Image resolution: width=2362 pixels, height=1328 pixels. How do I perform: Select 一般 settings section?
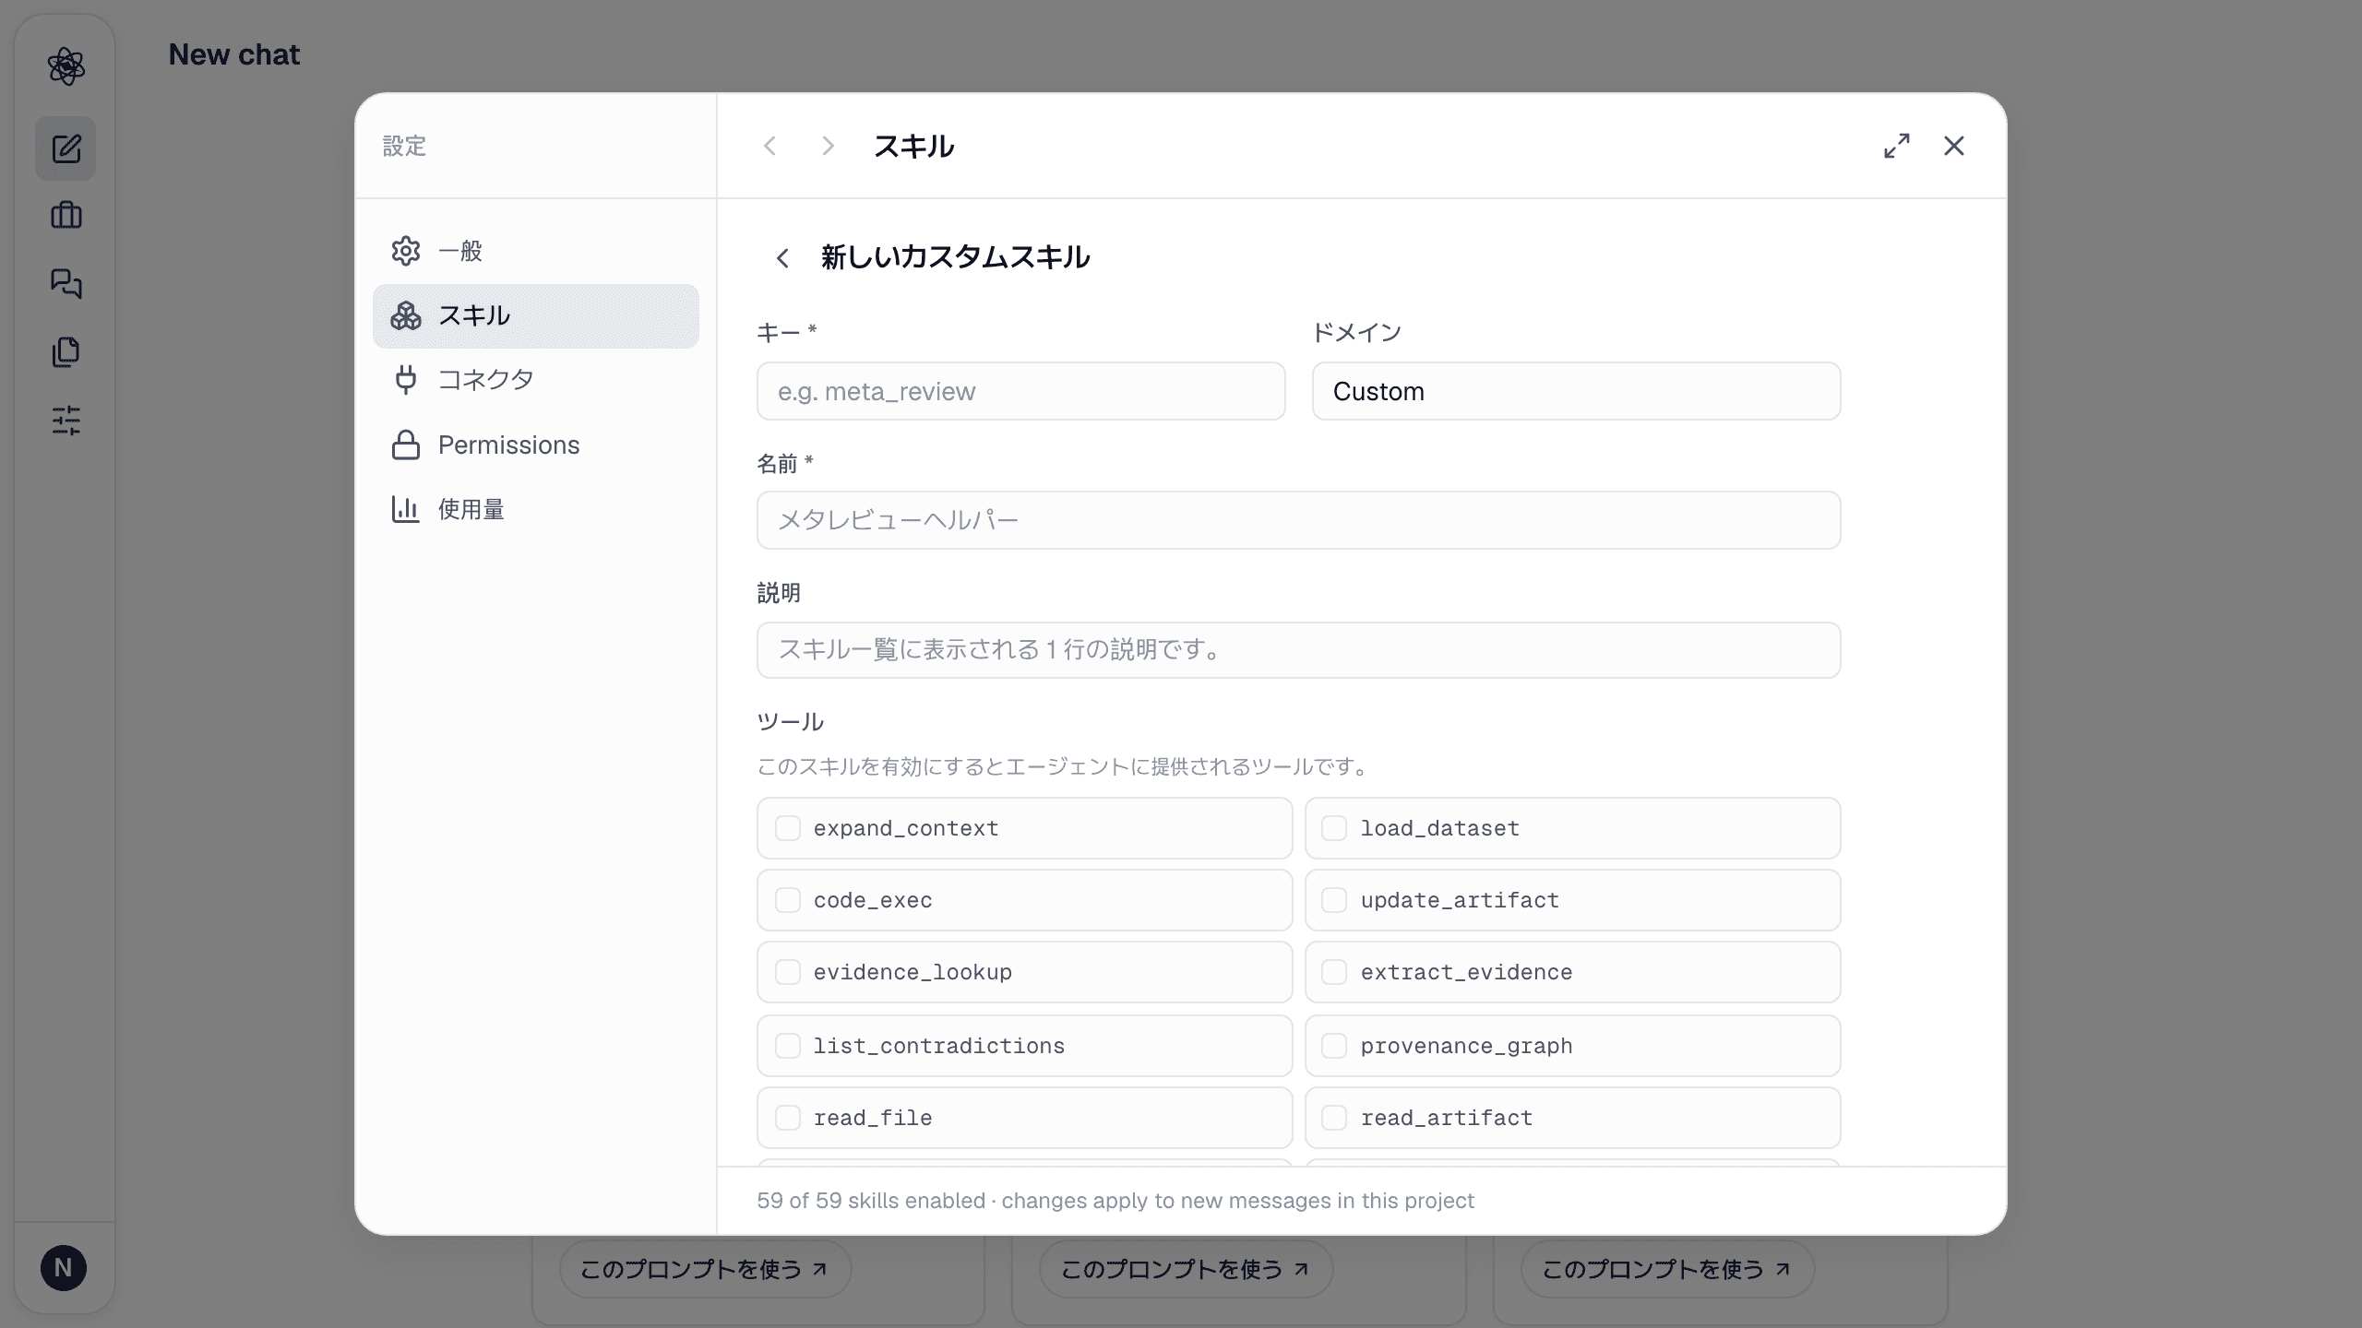pos(535,251)
